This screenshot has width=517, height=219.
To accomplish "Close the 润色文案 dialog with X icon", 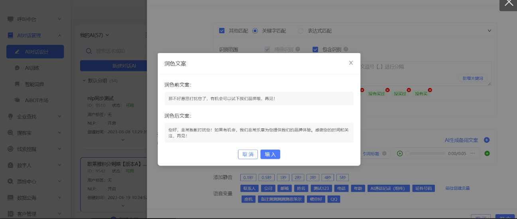I will 351,63.
